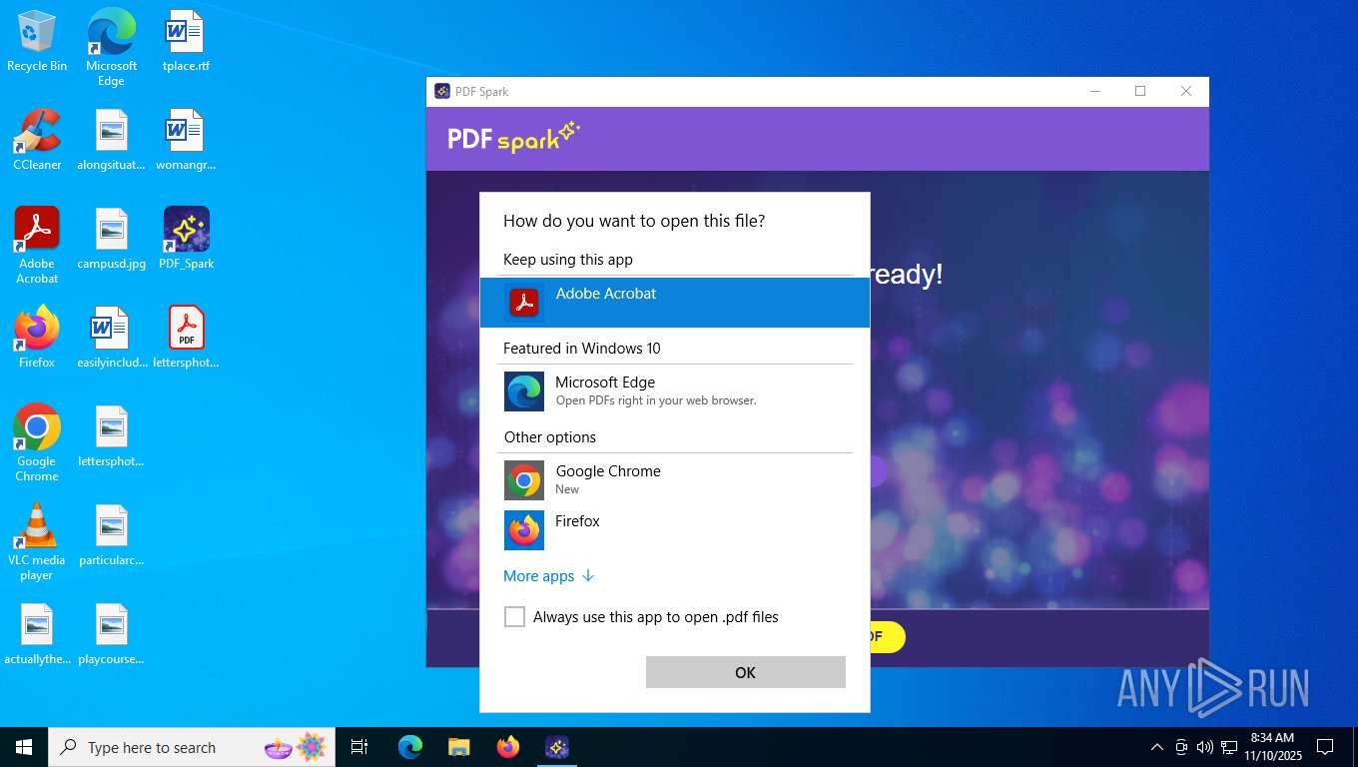1358x767 pixels.
Task: Select the actuallythe... image file
Action: [x=37, y=634]
